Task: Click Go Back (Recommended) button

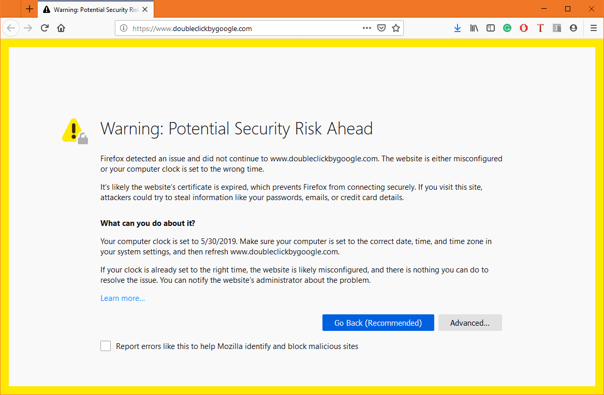Action: pyautogui.click(x=378, y=323)
